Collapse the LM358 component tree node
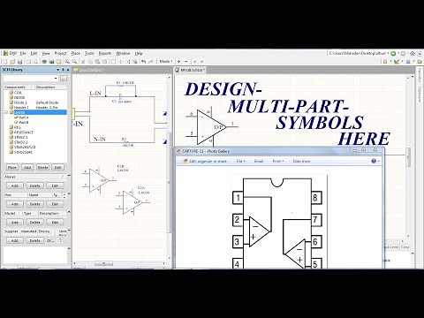 (6, 112)
